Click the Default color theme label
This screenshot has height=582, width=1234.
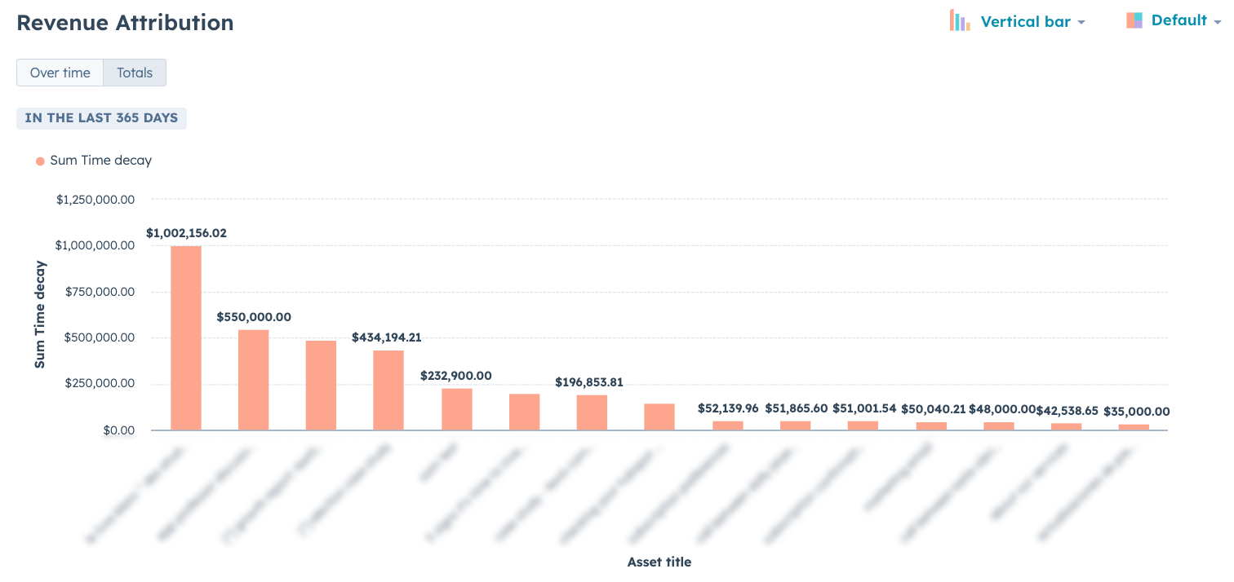[1179, 20]
